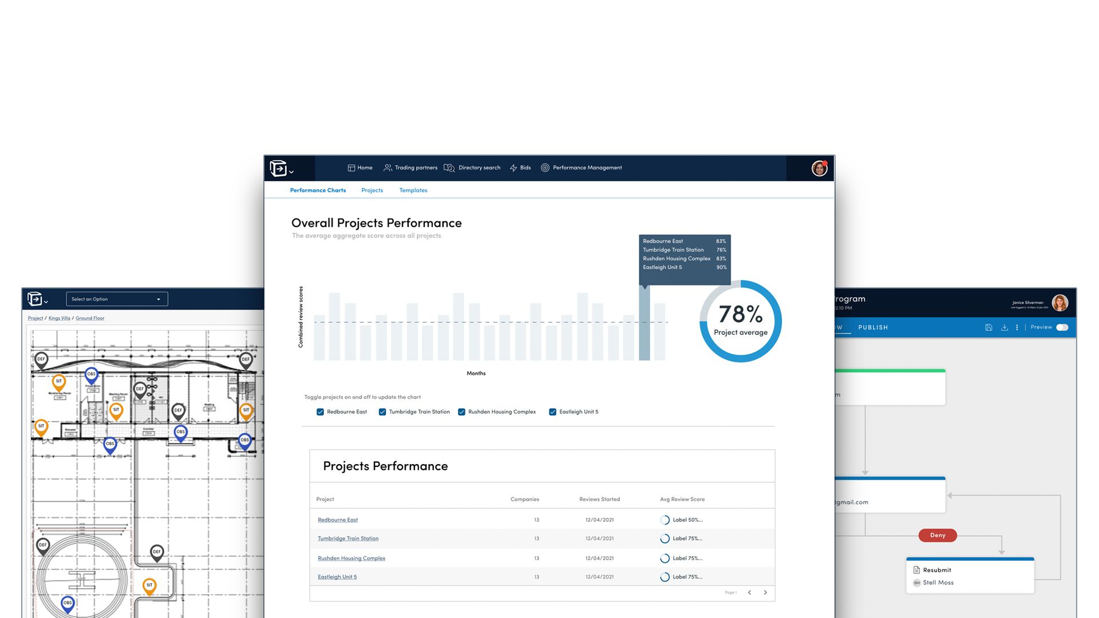Click the score ring in the Rushden Housing Complex row

665,558
